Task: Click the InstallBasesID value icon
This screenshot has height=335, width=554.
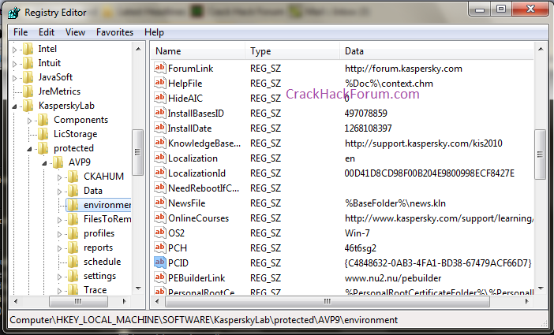Action: point(160,113)
